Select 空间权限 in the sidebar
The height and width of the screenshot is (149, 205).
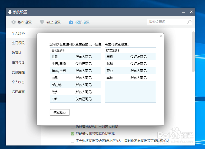(18, 43)
